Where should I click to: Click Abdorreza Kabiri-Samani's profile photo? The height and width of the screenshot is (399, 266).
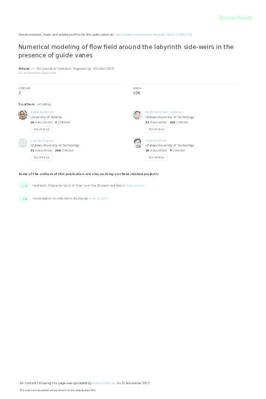(138, 115)
